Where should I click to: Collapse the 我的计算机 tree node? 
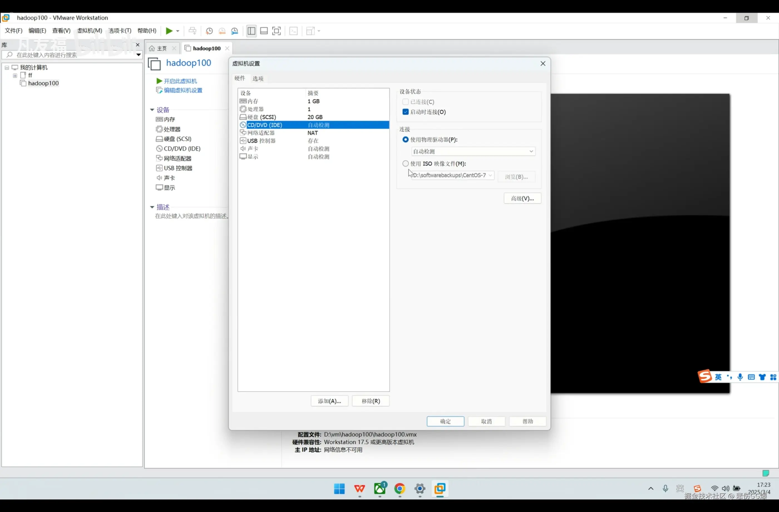pos(7,67)
